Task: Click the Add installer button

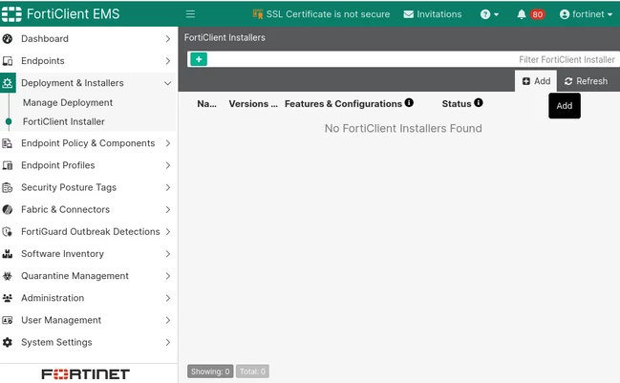Action: [x=536, y=81]
